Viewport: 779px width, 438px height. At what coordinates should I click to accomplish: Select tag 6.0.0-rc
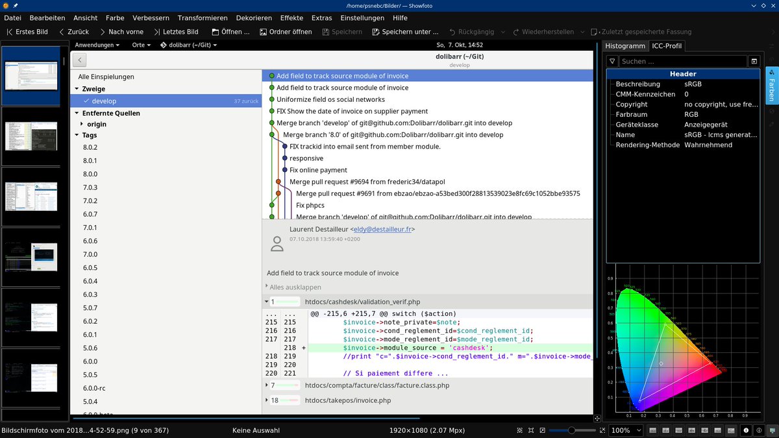click(x=95, y=388)
